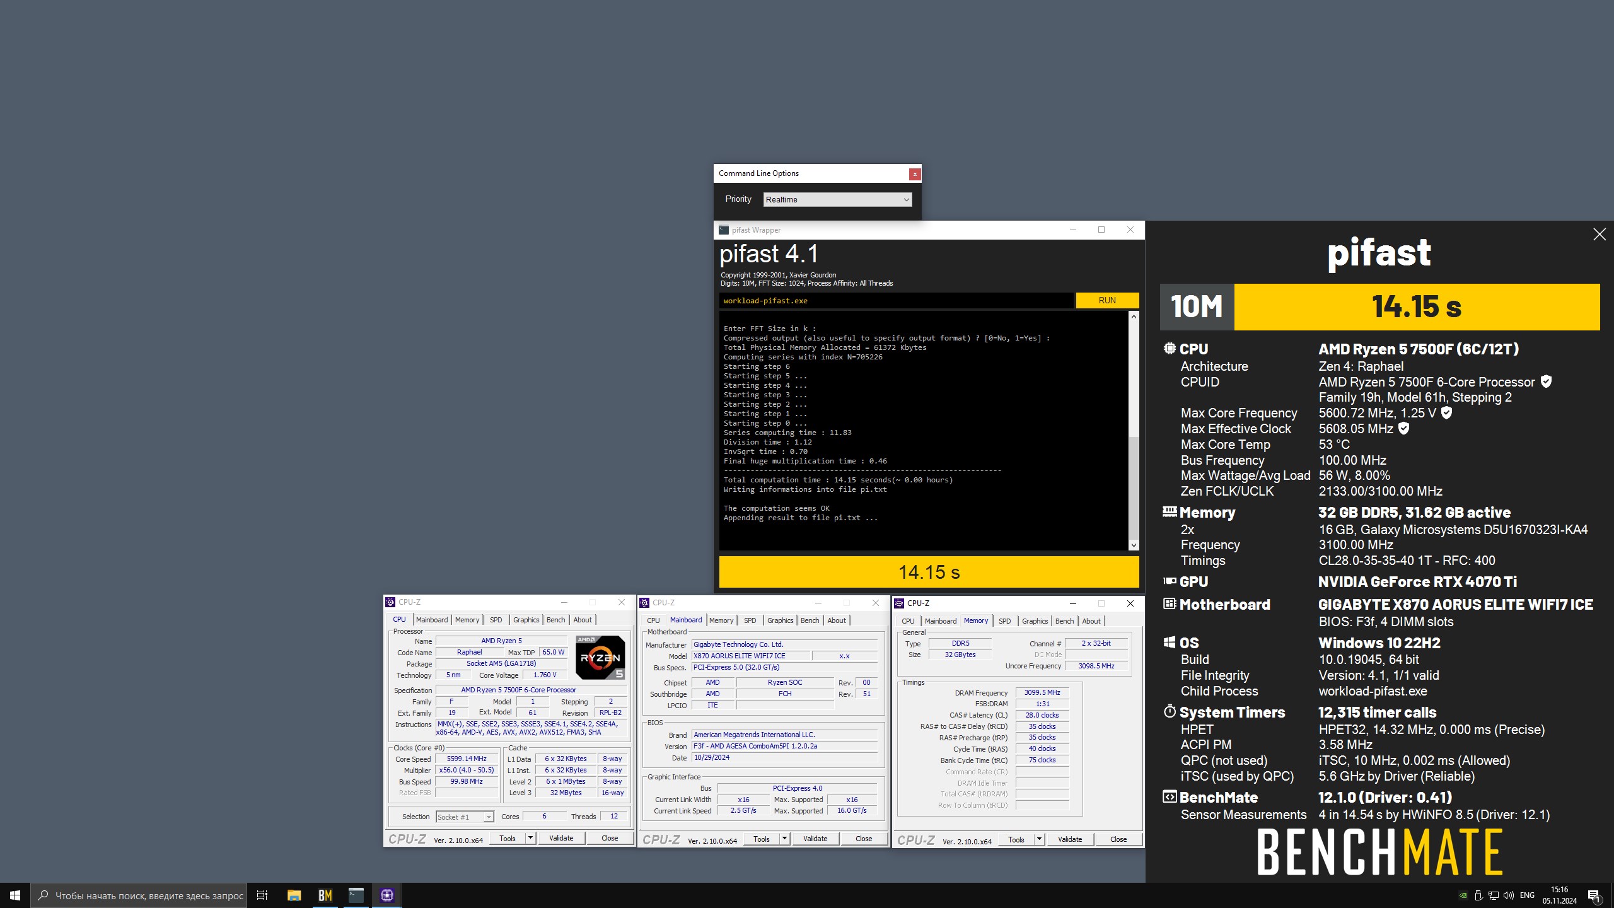Expand Tools arrow in CPU-Z Memory window
The height and width of the screenshot is (908, 1614).
pos(1039,839)
